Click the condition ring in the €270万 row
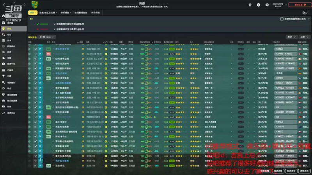 point(146,78)
